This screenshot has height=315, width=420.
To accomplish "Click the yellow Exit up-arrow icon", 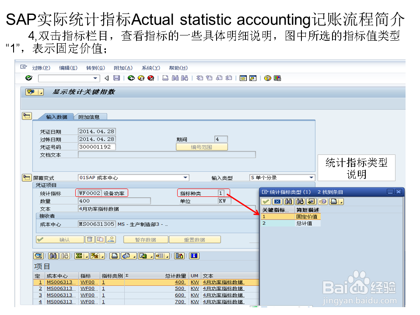I will [x=141, y=78].
